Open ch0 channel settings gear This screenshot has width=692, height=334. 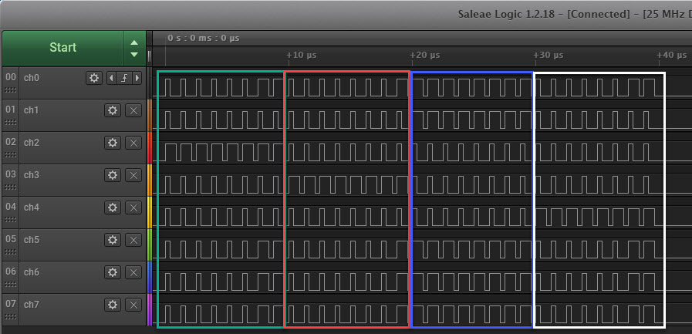[x=94, y=78]
